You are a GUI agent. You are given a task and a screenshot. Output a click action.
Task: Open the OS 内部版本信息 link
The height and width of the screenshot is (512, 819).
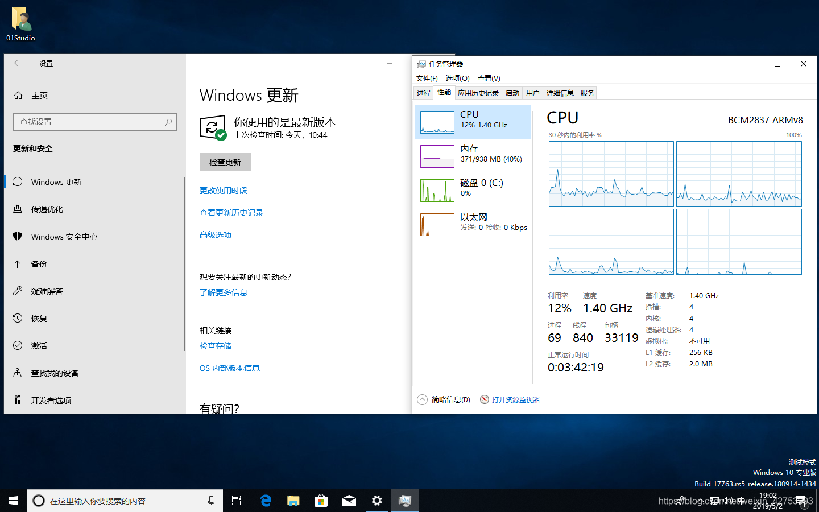[230, 368]
